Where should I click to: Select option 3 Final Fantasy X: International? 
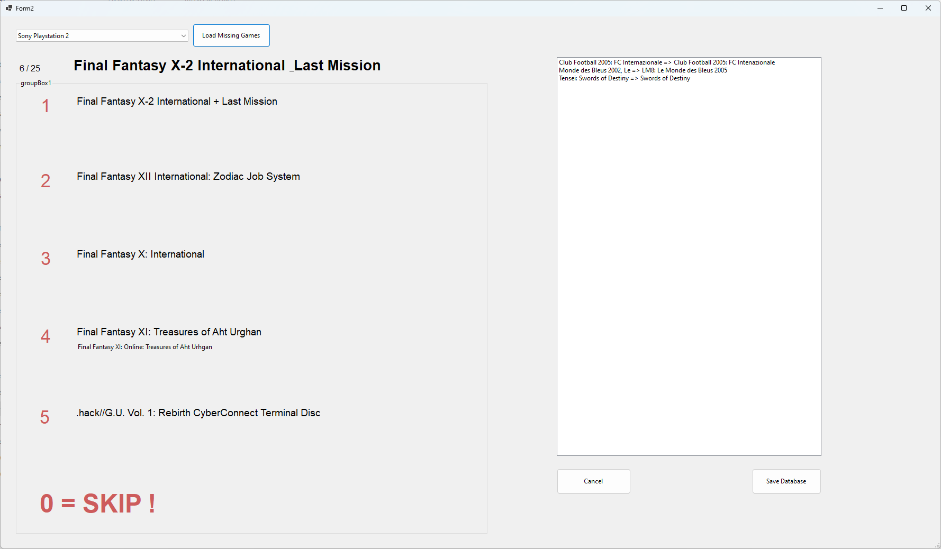coord(140,254)
